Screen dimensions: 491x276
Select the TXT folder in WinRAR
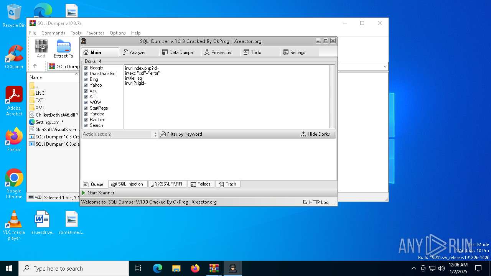40,100
